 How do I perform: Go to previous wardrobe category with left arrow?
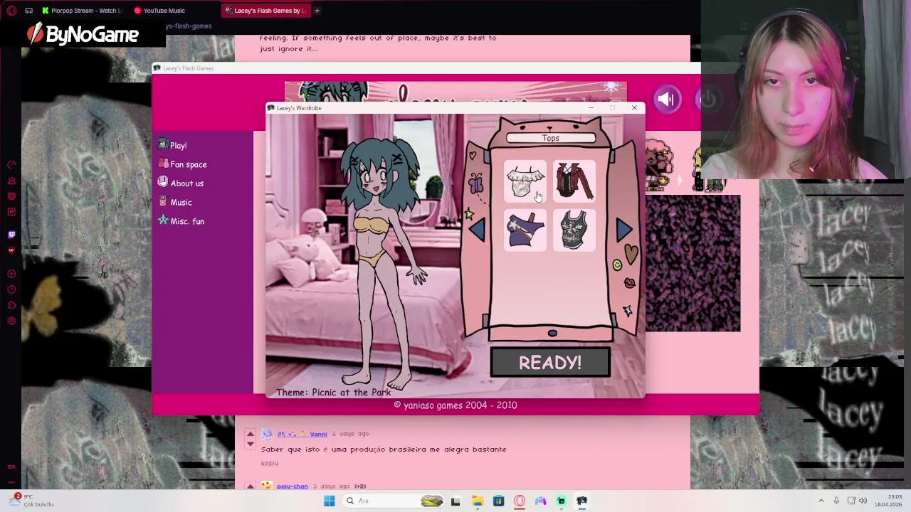click(x=477, y=230)
